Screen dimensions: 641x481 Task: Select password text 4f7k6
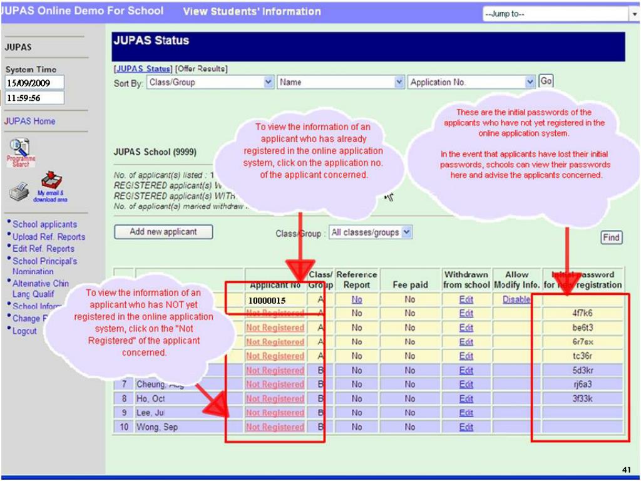[583, 313]
